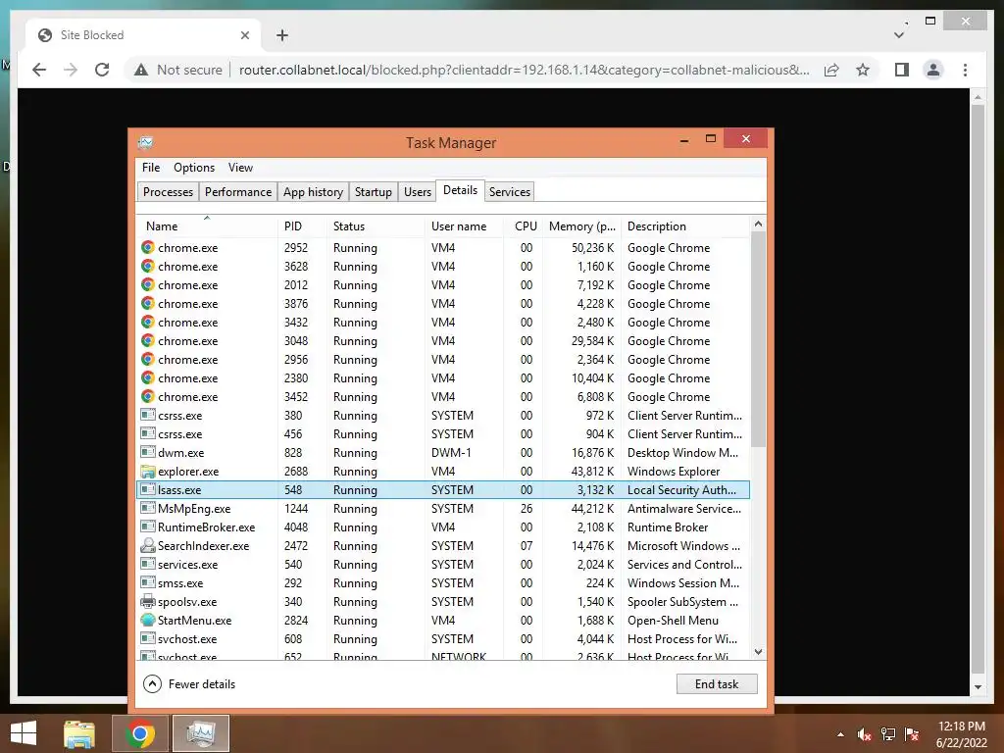Image resolution: width=1004 pixels, height=753 pixels.
Task: Click the 44,212 K memory value
Action: 592,509
